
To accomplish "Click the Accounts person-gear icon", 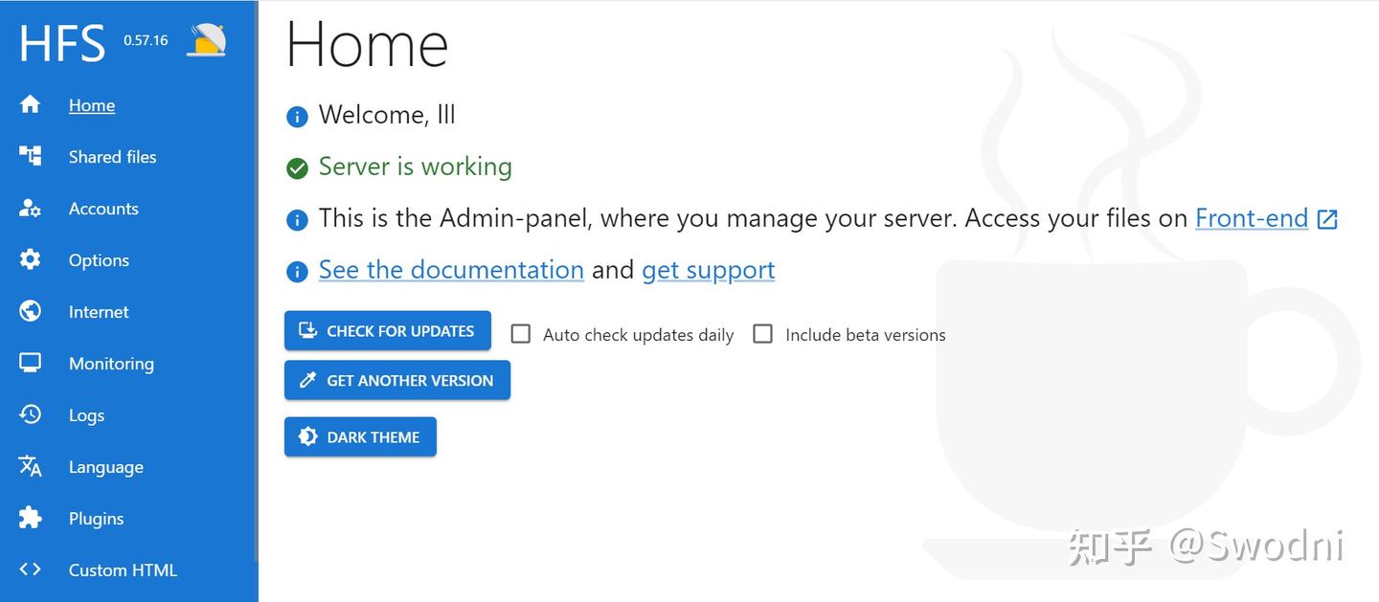I will [x=31, y=208].
